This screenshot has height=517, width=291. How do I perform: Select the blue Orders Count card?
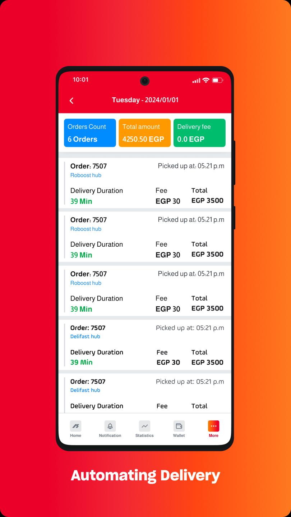(x=90, y=133)
